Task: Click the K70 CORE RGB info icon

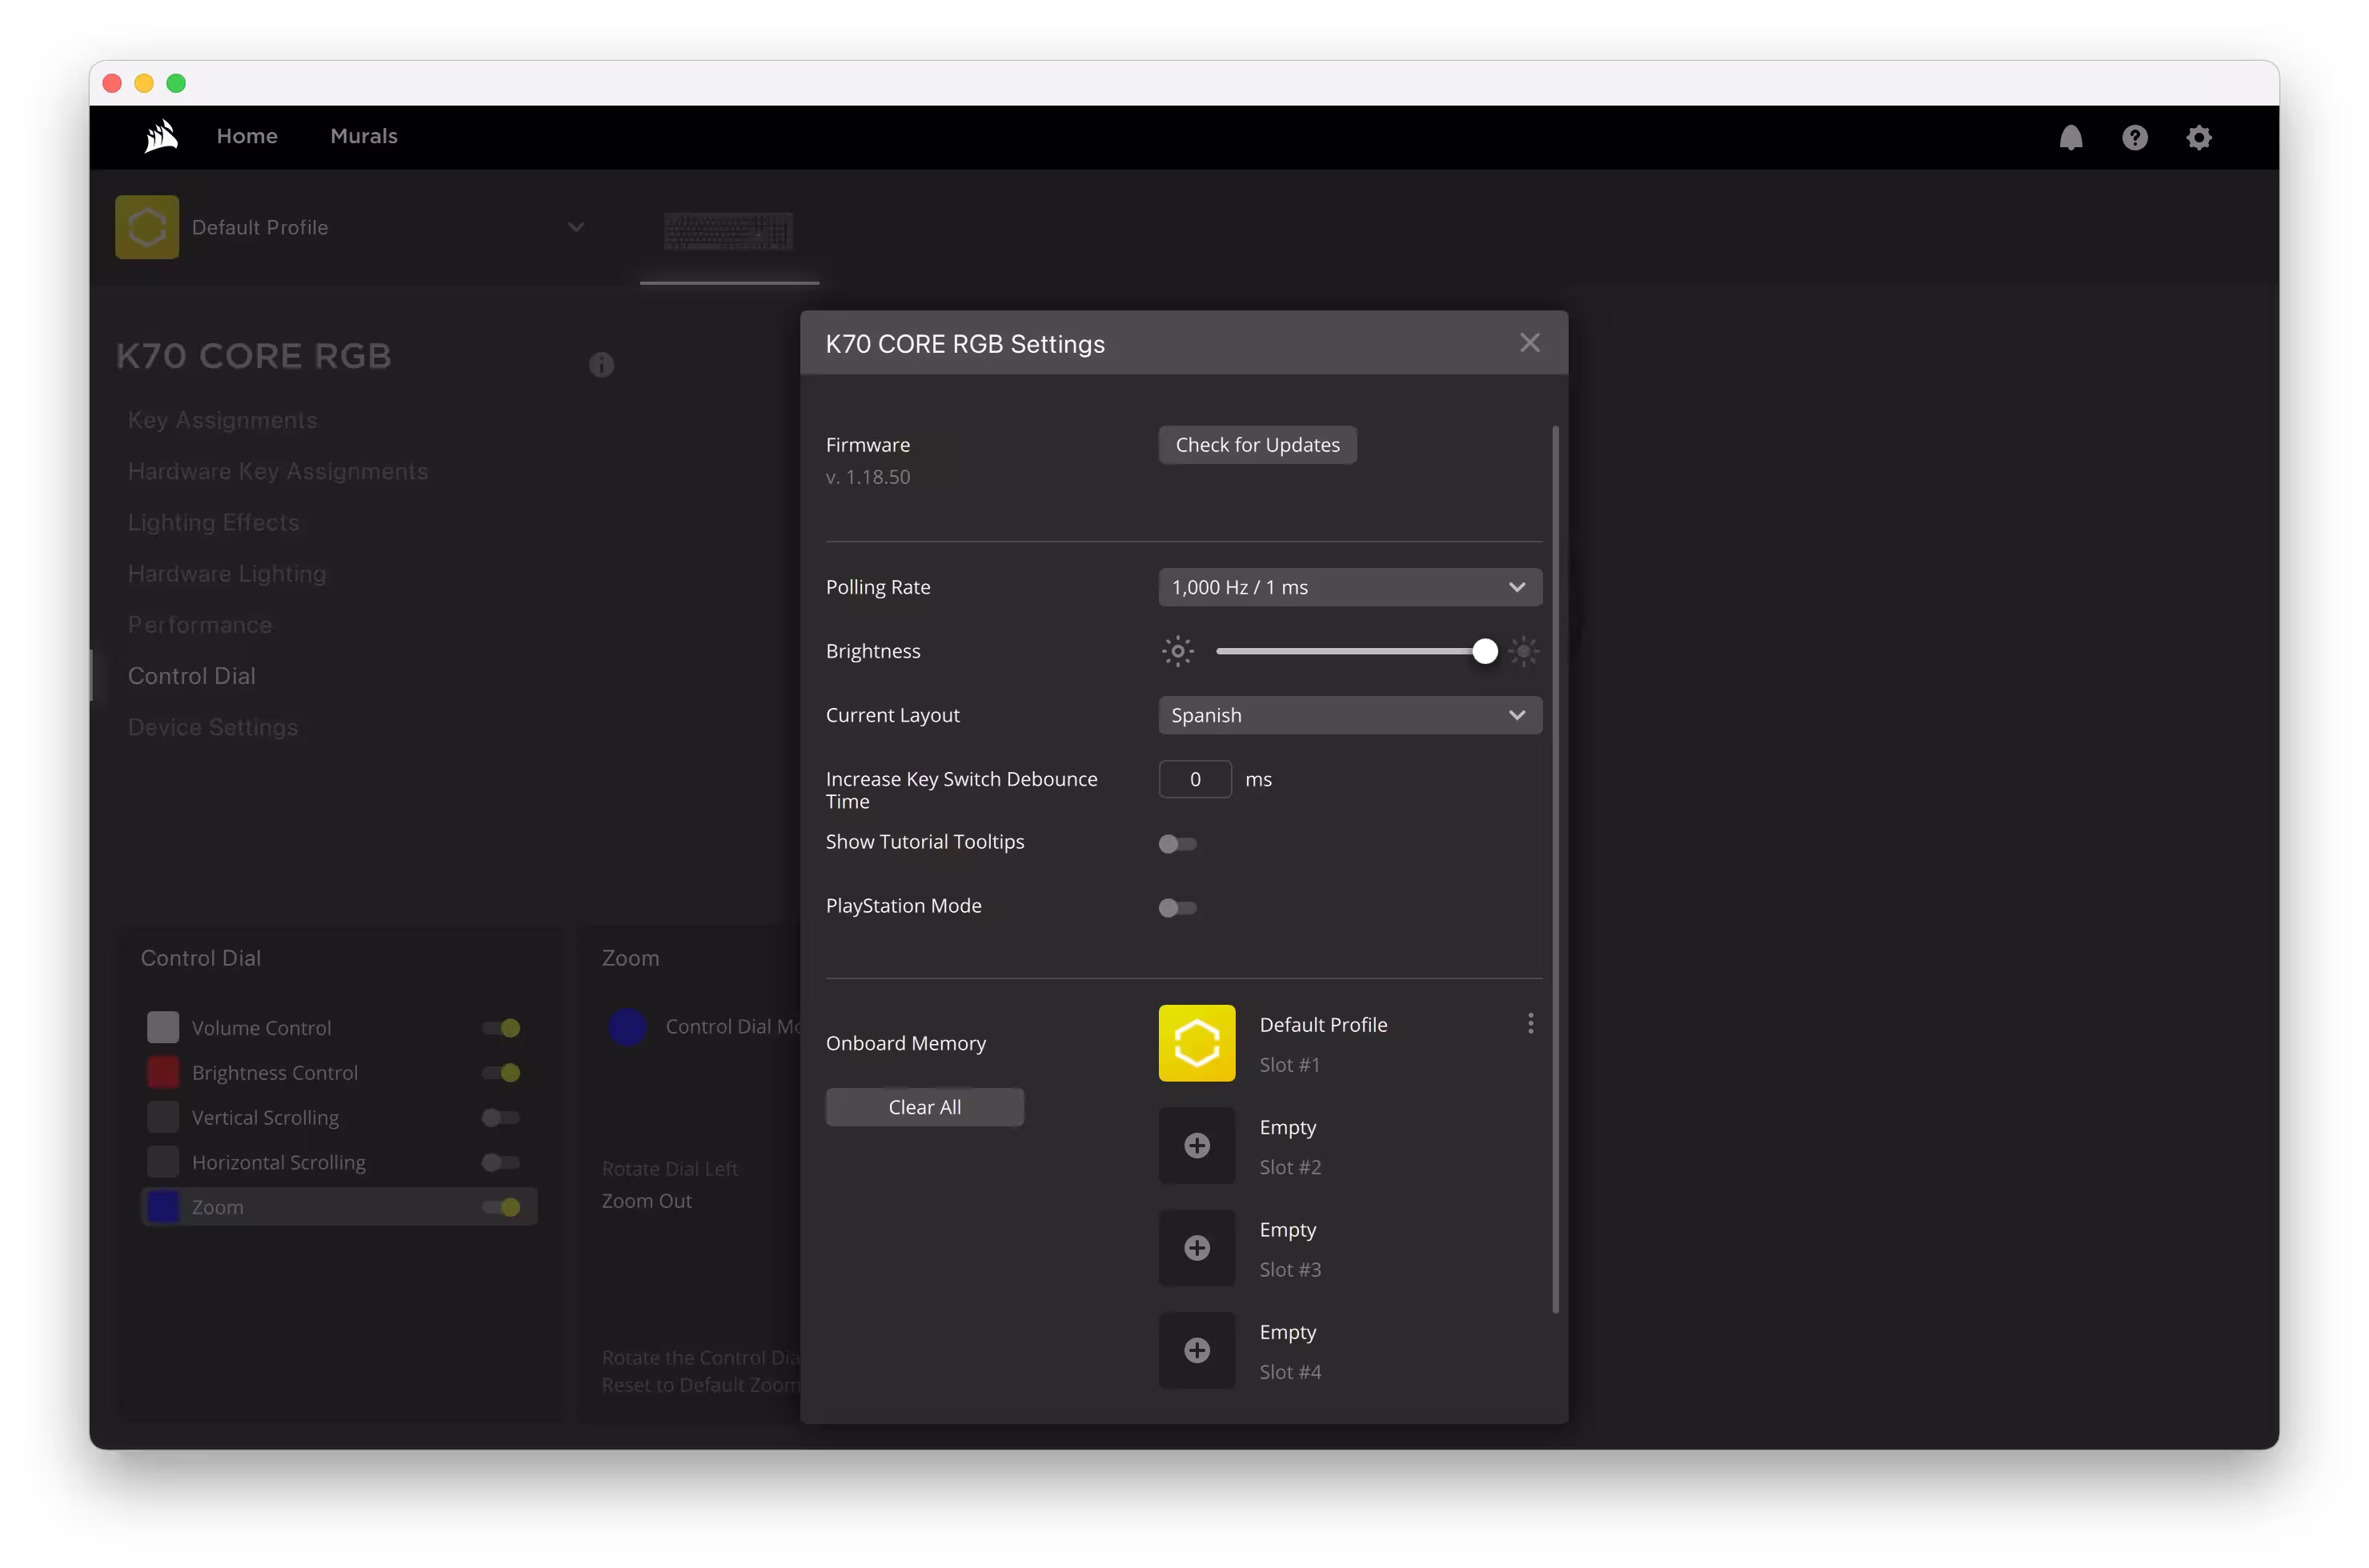Action: [601, 364]
